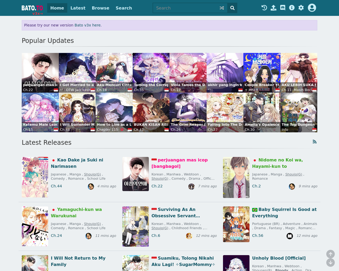
Task: Click Yamaguchi-kun wa Warukunai cover image
Action: coord(35,226)
